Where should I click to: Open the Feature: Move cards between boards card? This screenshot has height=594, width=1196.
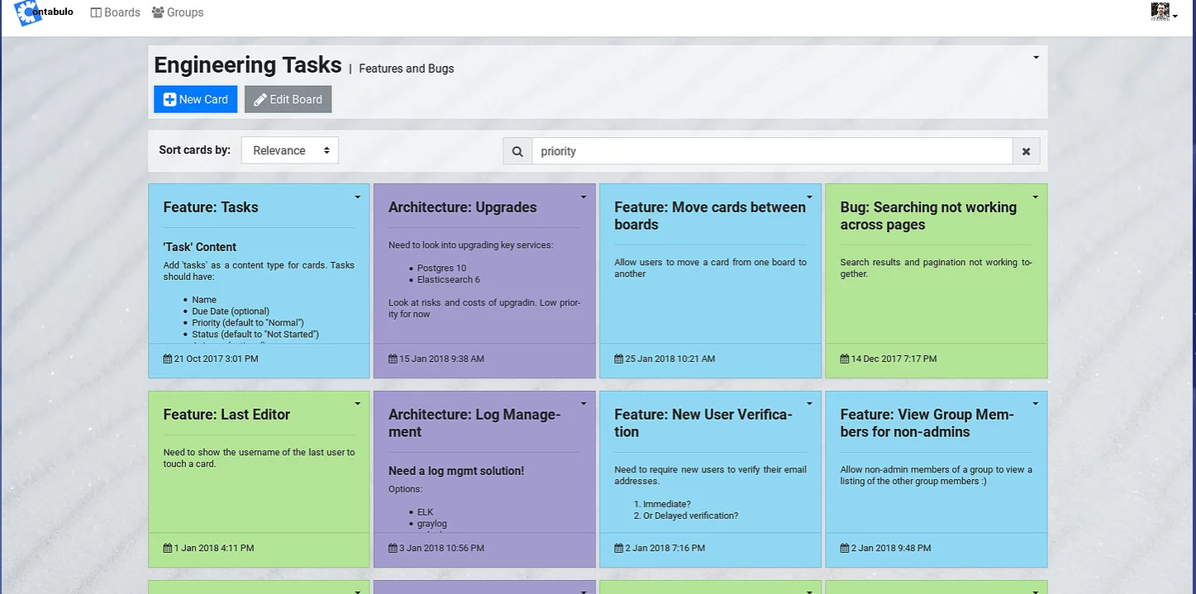710,216
